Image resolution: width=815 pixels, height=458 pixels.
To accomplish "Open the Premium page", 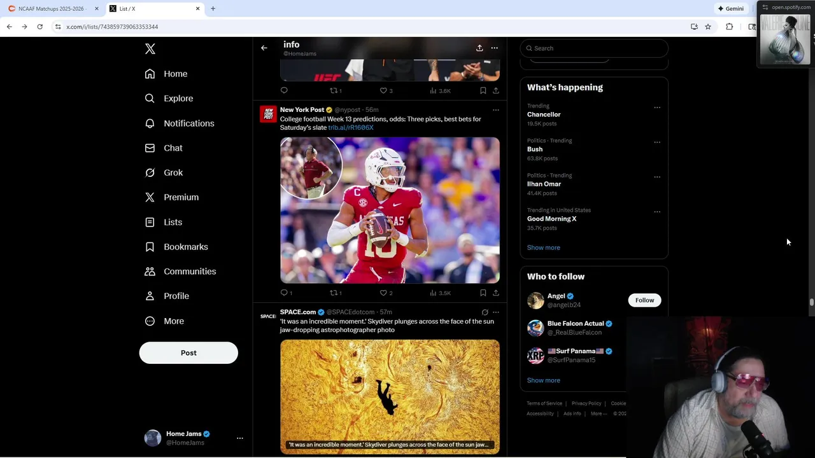I will pos(172,197).
